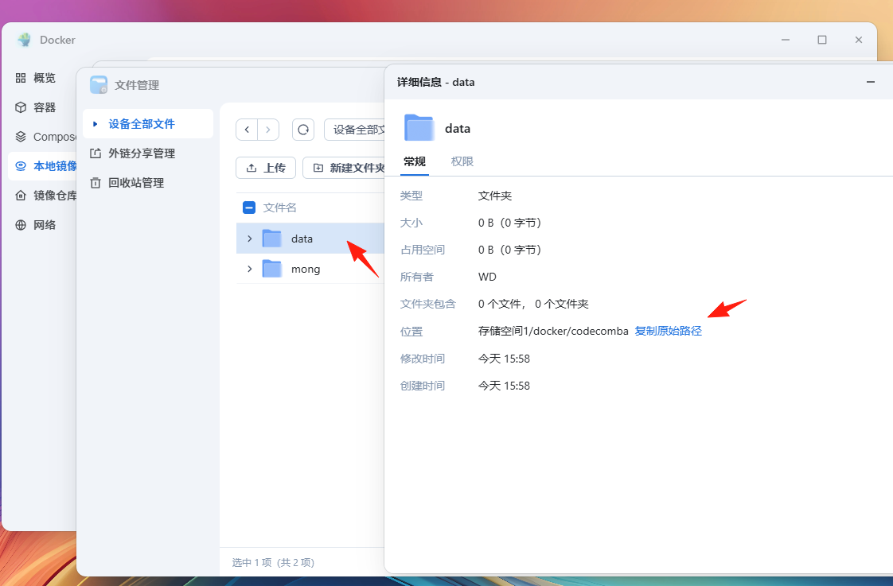Image resolution: width=893 pixels, height=586 pixels.
Task: Expand the mong folder chevron
Action: tap(249, 269)
